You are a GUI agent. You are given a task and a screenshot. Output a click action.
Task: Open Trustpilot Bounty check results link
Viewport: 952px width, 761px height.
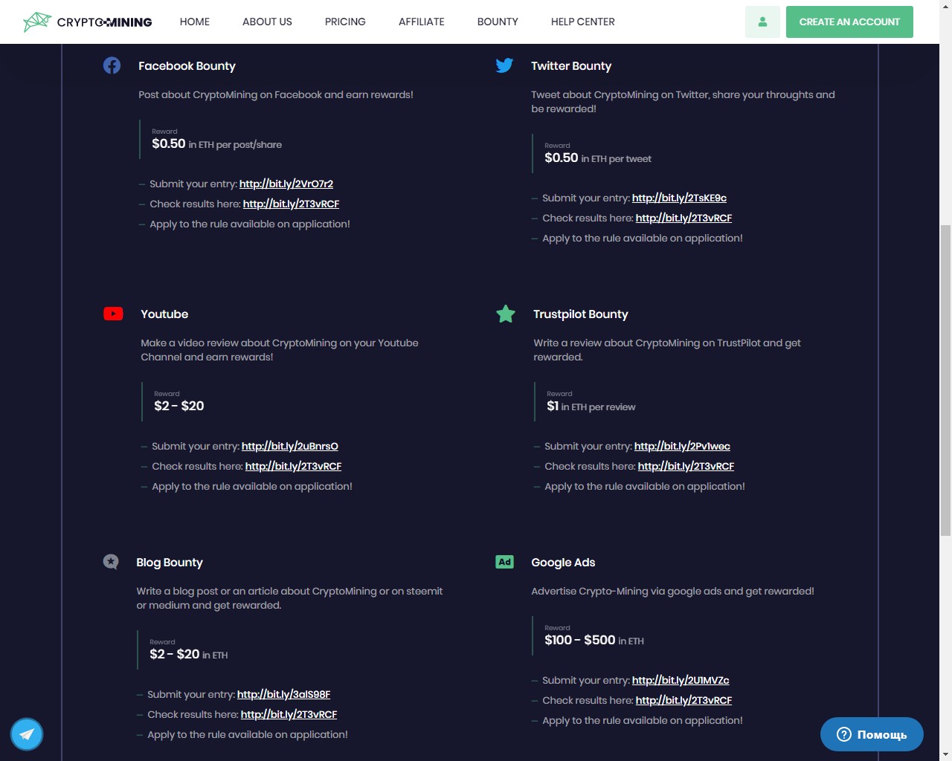686,466
